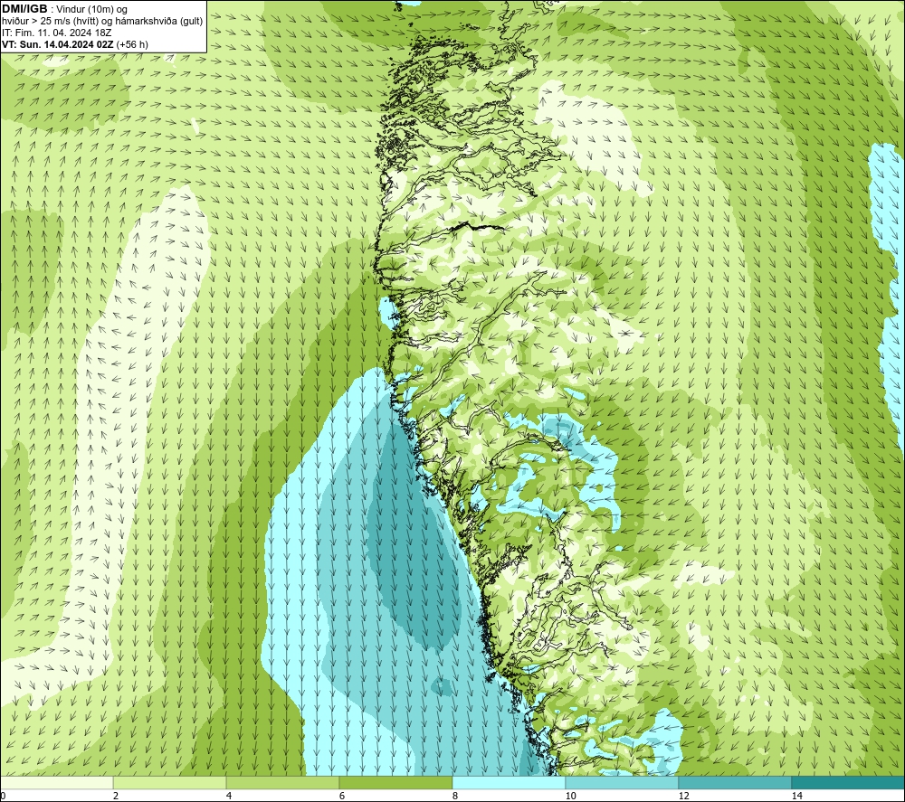Click the 8–10 m/s light cyan swatch

click(509, 782)
